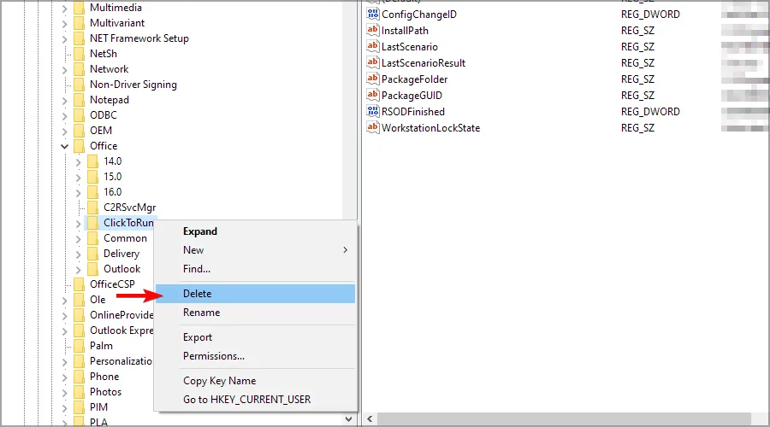
Task: Click REG_SZ type of InstallPath
Action: point(637,31)
